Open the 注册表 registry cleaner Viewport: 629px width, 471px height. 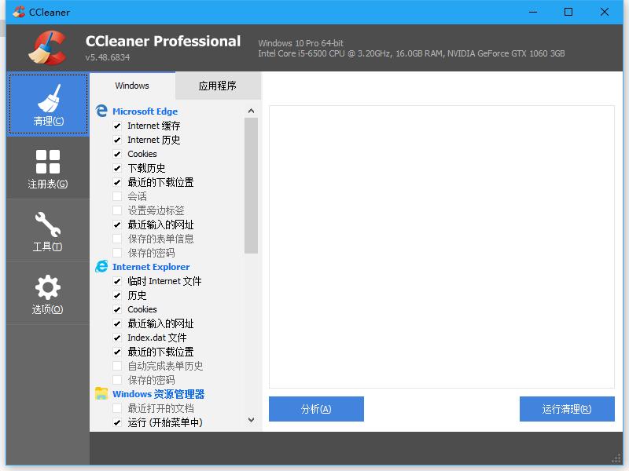47,167
